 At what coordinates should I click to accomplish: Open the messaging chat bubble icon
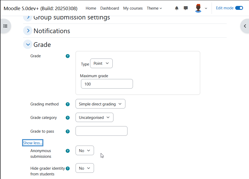pos(186,8)
